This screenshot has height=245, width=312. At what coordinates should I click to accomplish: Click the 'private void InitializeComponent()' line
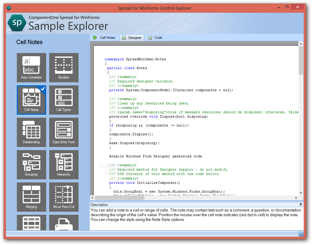(145, 183)
